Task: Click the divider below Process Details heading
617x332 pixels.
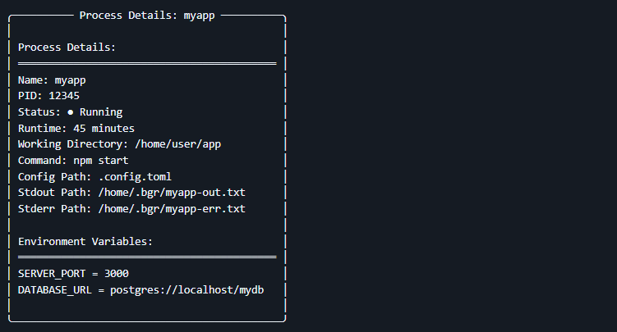Action: coord(147,64)
